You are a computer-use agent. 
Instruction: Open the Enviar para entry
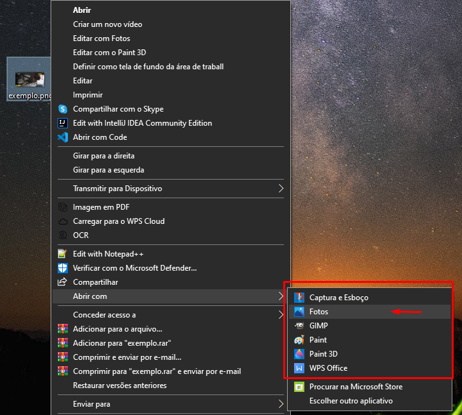coord(171,404)
